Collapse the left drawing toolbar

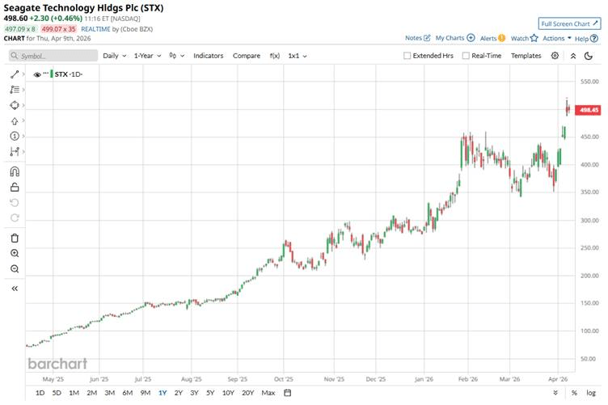[x=15, y=289]
